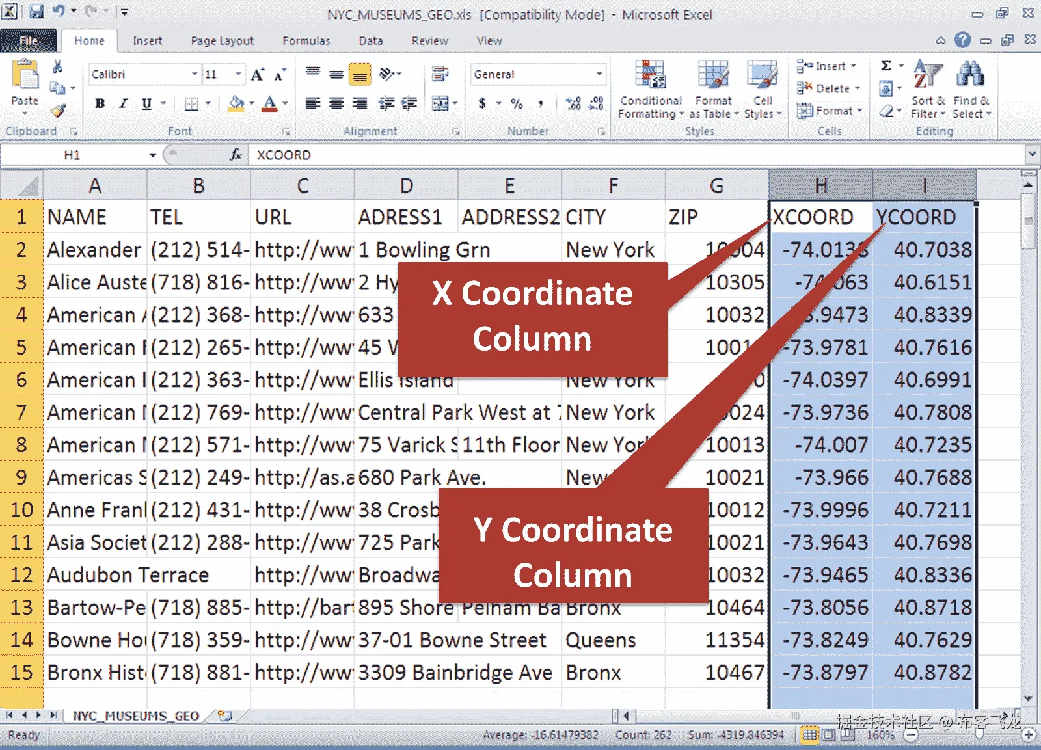The height and width of the screenshot is (750, 1041).
Task: Expand the Name Box dropdown arrow
Action: (153, 155)
